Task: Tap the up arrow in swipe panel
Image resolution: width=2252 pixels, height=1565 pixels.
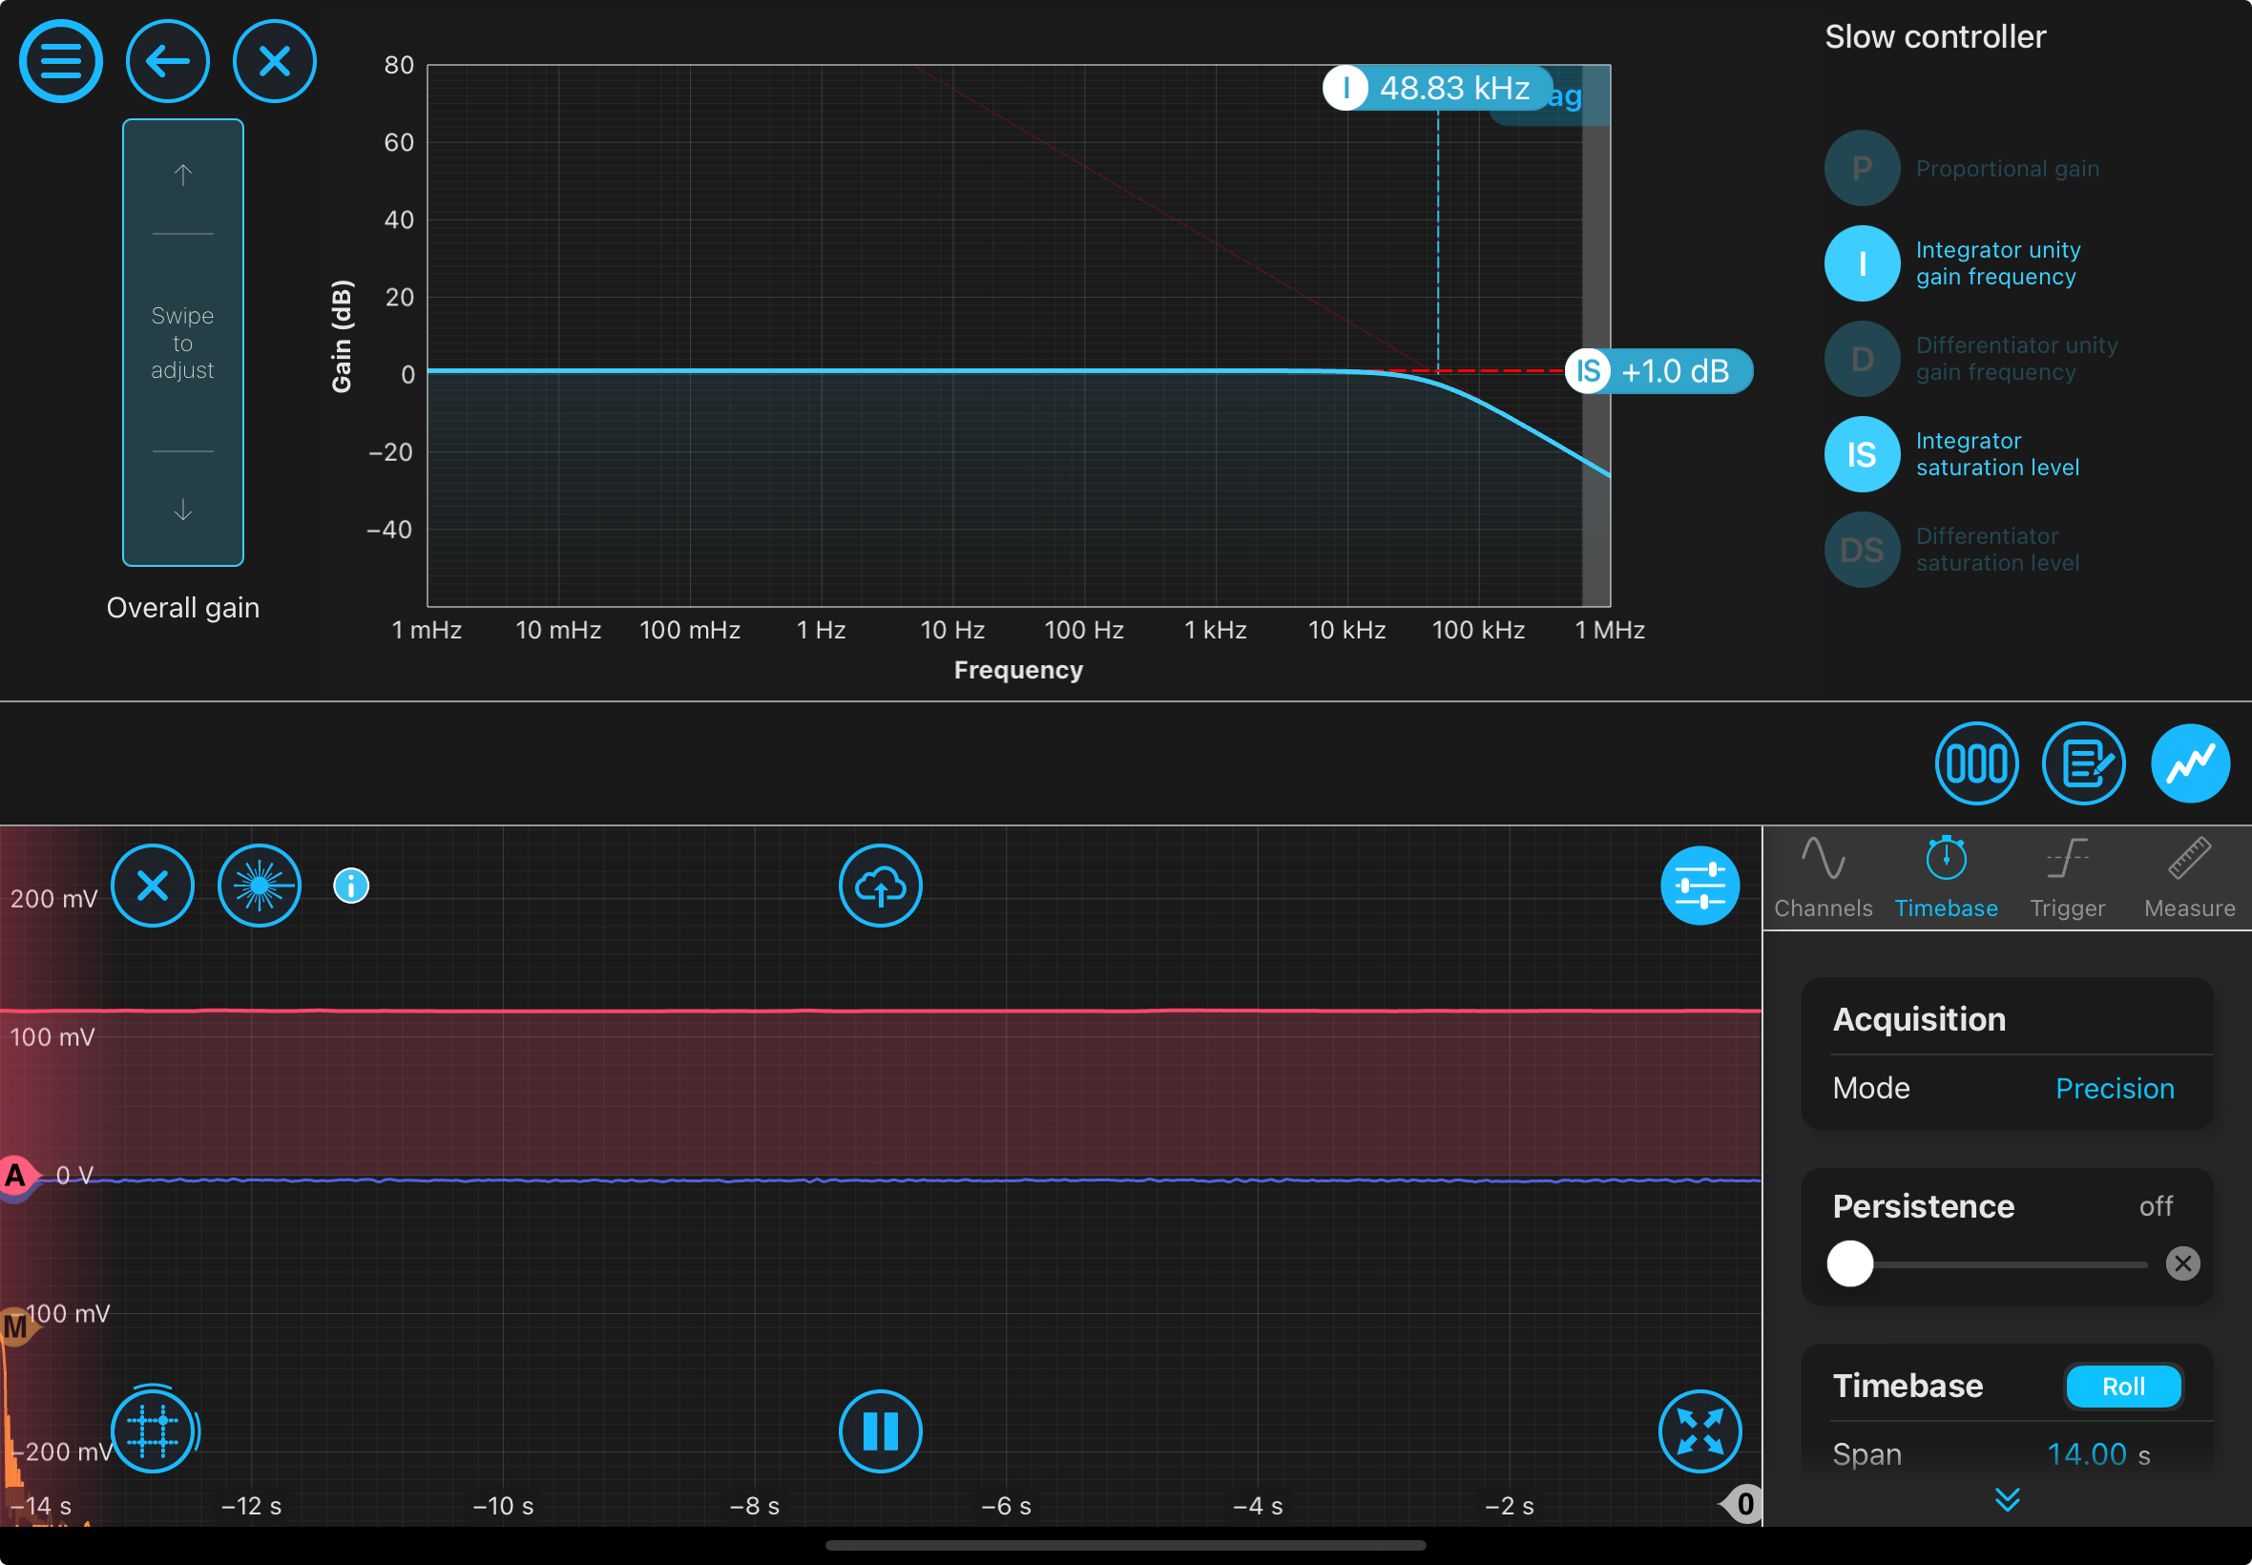Action: coord(182,176)
